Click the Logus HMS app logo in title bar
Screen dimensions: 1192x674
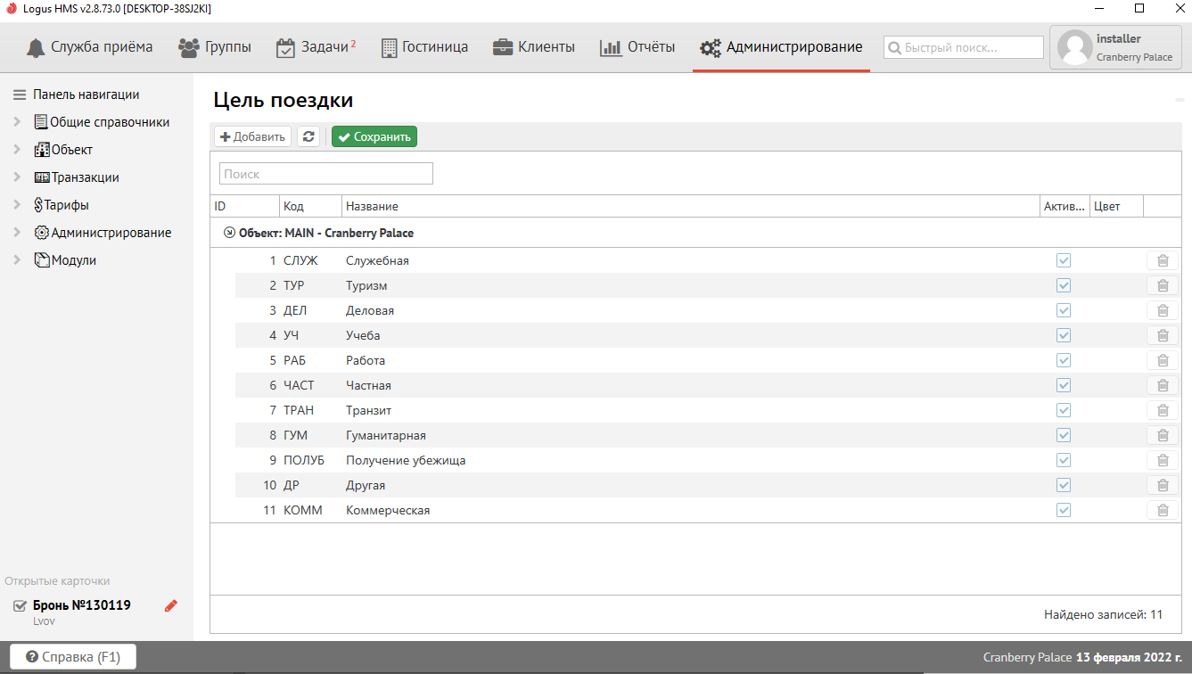point(12,8)
